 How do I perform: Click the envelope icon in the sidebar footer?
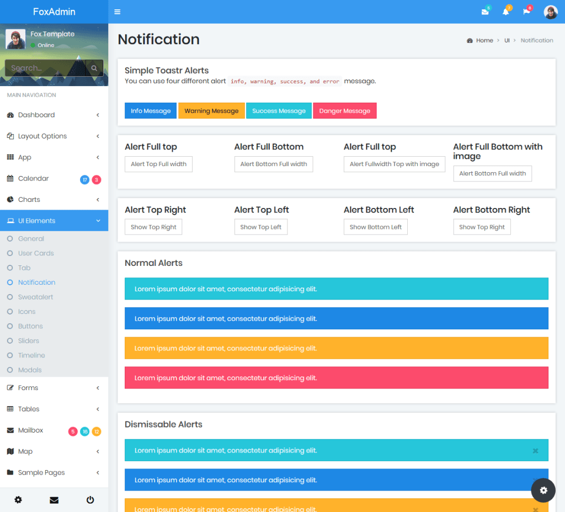pos(54,500)
